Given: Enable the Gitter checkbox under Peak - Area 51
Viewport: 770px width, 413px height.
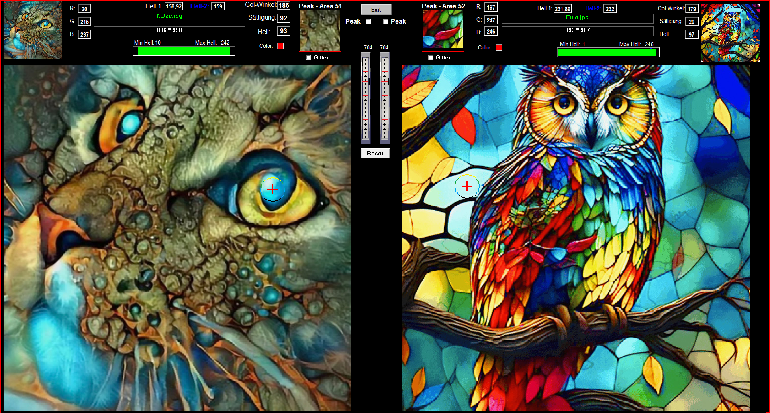Looking at the screenshot, I should point(309,58).
